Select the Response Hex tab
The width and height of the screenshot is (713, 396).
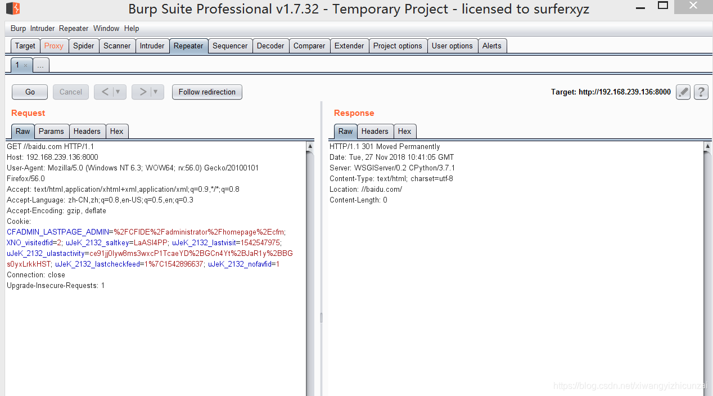click(405, 131)
